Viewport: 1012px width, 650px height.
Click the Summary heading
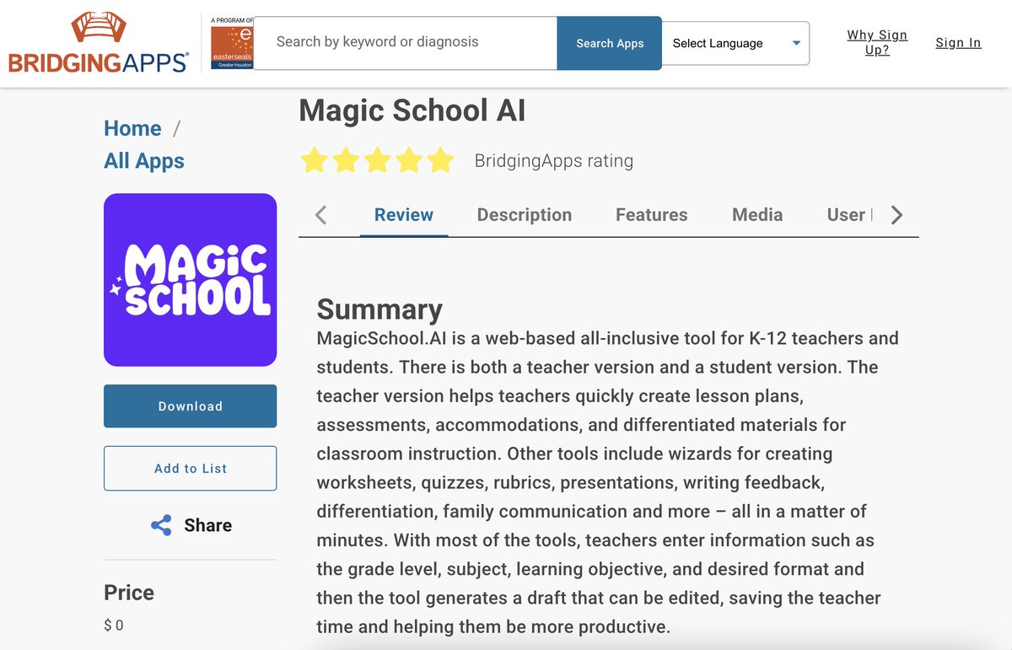click(379, 309)
